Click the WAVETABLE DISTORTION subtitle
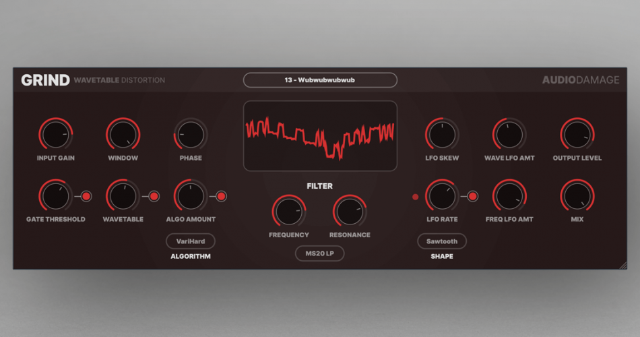 pos(119,80)
